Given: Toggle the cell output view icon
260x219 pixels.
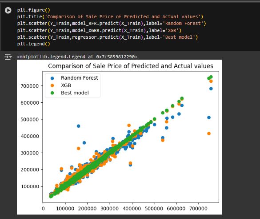Looking at the screenshot, I should point(8,57).
